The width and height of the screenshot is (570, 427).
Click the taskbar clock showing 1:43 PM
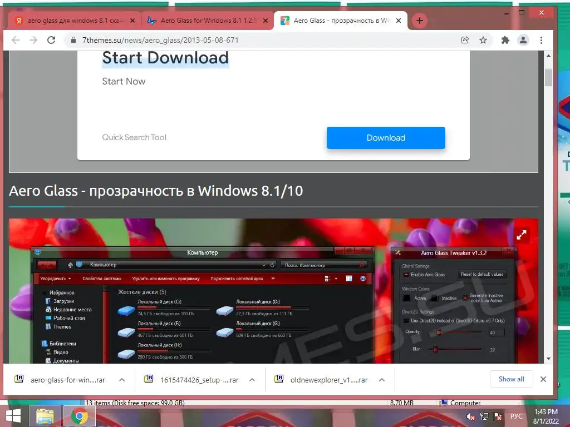click(546, 416)
